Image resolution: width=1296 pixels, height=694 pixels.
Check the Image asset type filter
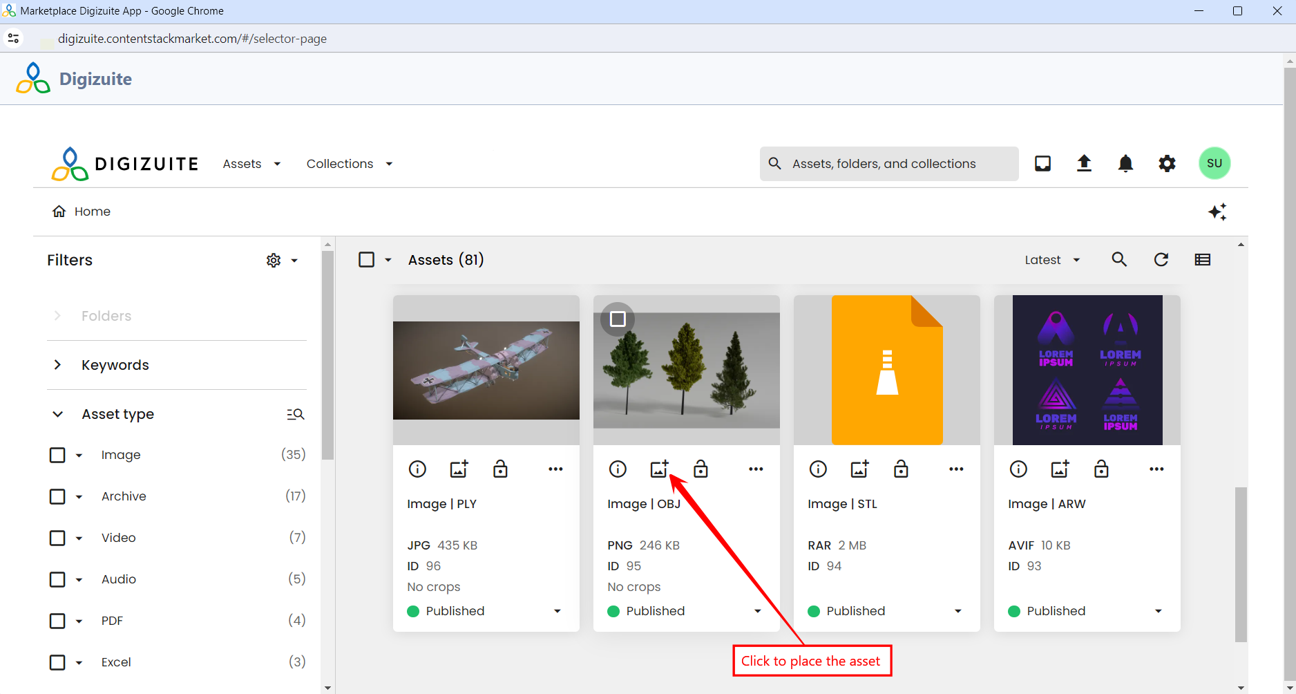pyautogui.click(x=57, y=455)
